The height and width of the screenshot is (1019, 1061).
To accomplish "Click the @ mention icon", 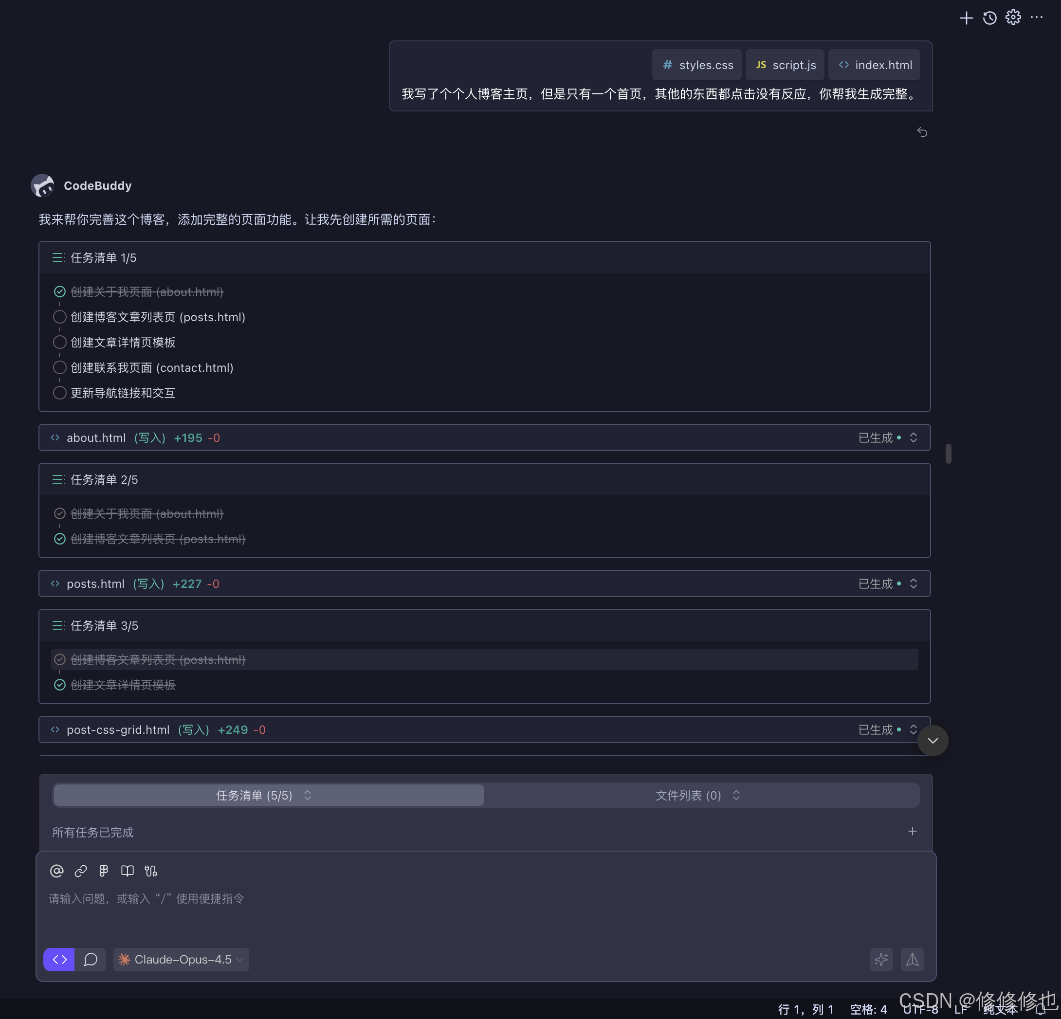I will pos(57,871).
